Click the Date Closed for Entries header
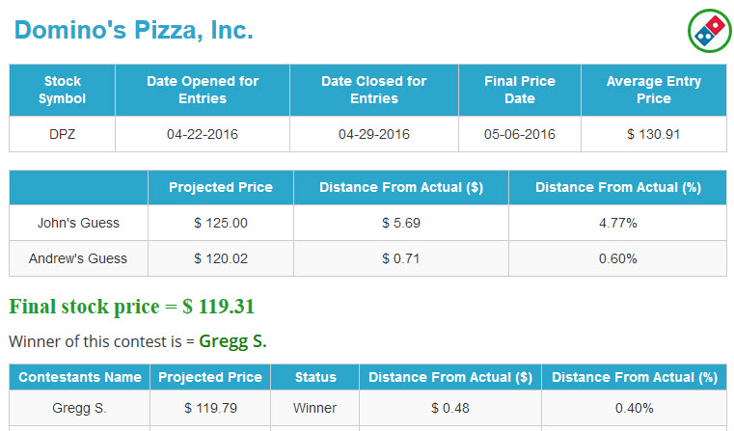 (374, 90)
